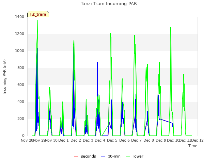Click the y-axis tick value 600
The image size is (218, 163).
[21, 85]
